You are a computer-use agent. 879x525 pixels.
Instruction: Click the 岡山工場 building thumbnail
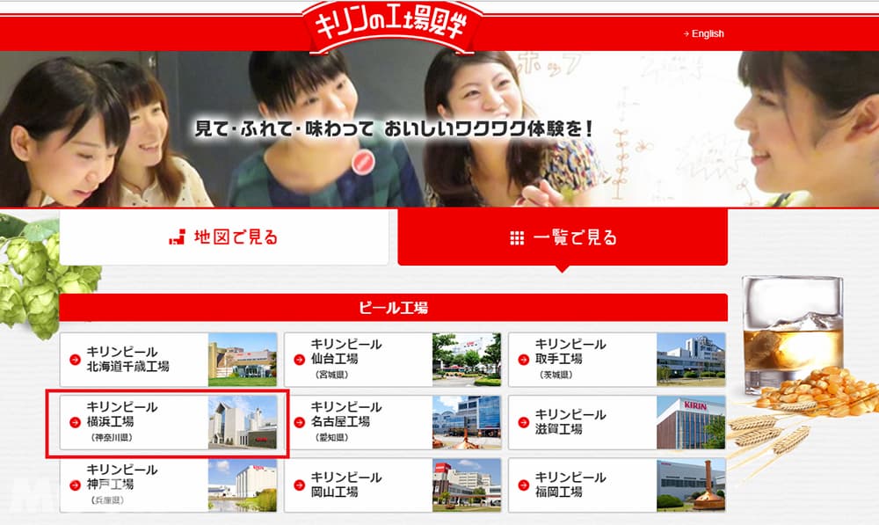click(x=467, y=485)
